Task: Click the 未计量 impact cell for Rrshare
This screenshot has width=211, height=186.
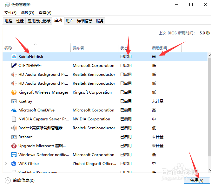Action: [158, 137]
